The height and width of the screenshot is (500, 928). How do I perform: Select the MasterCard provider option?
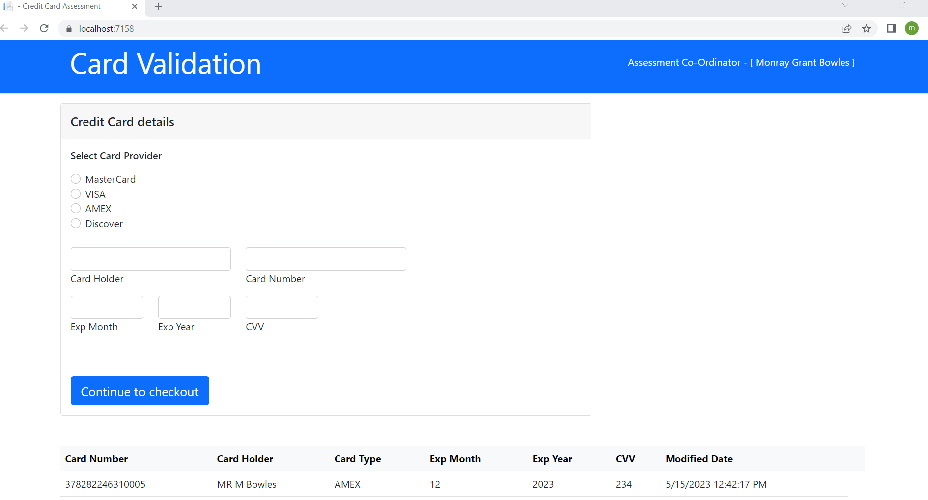point(75,179)
